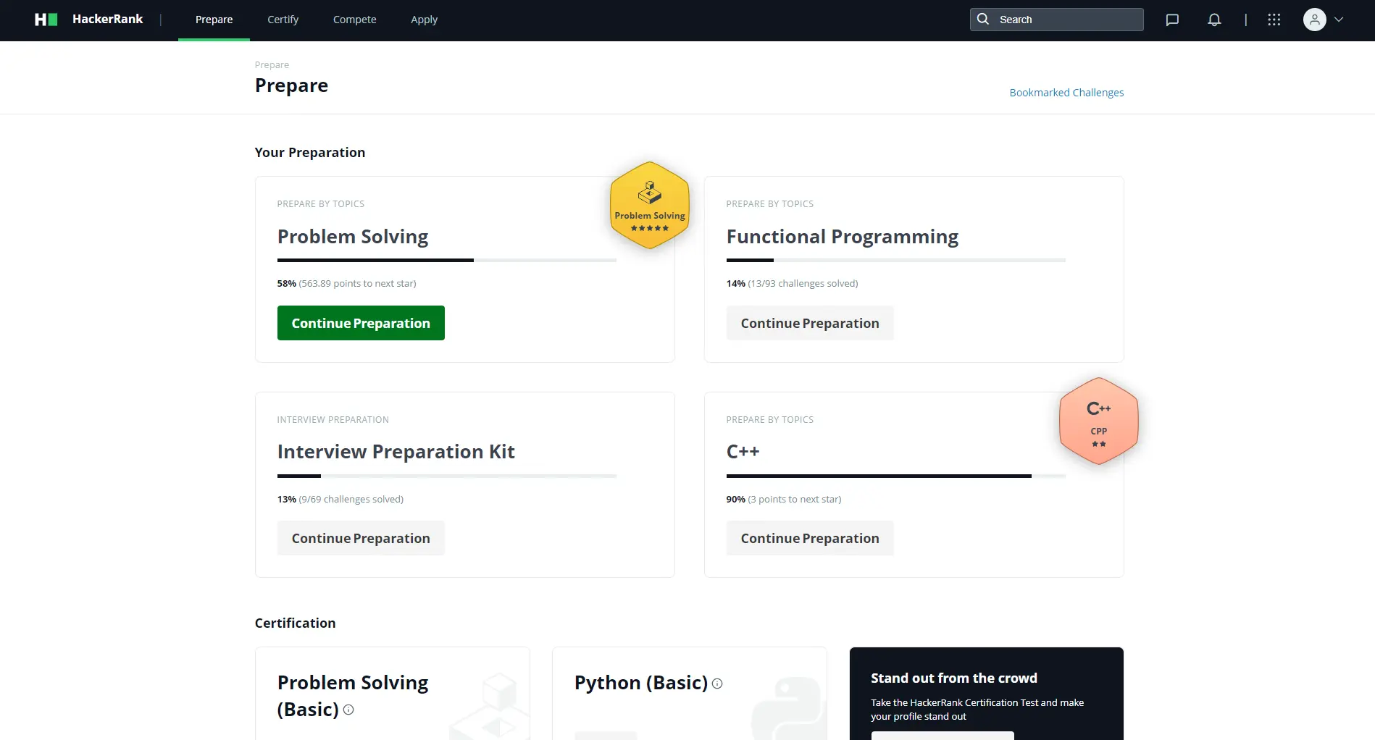Click info icon beside Python (Basic)
The height and width of the screenshot is (740, 1375).
(717, 684)
